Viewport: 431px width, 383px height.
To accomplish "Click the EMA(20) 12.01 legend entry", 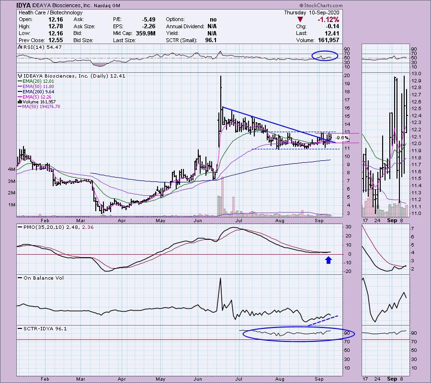I will (x=36, y=81).
